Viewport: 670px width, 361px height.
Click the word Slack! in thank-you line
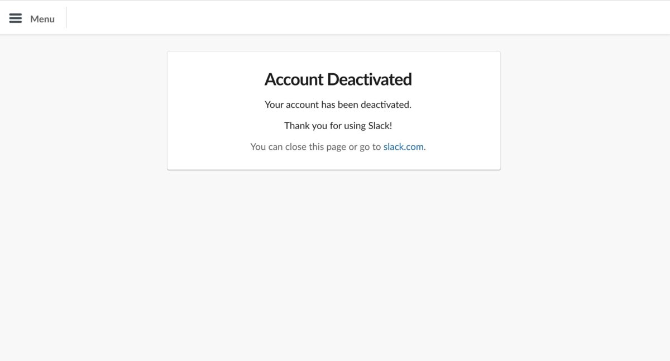(x=380, y=126)
